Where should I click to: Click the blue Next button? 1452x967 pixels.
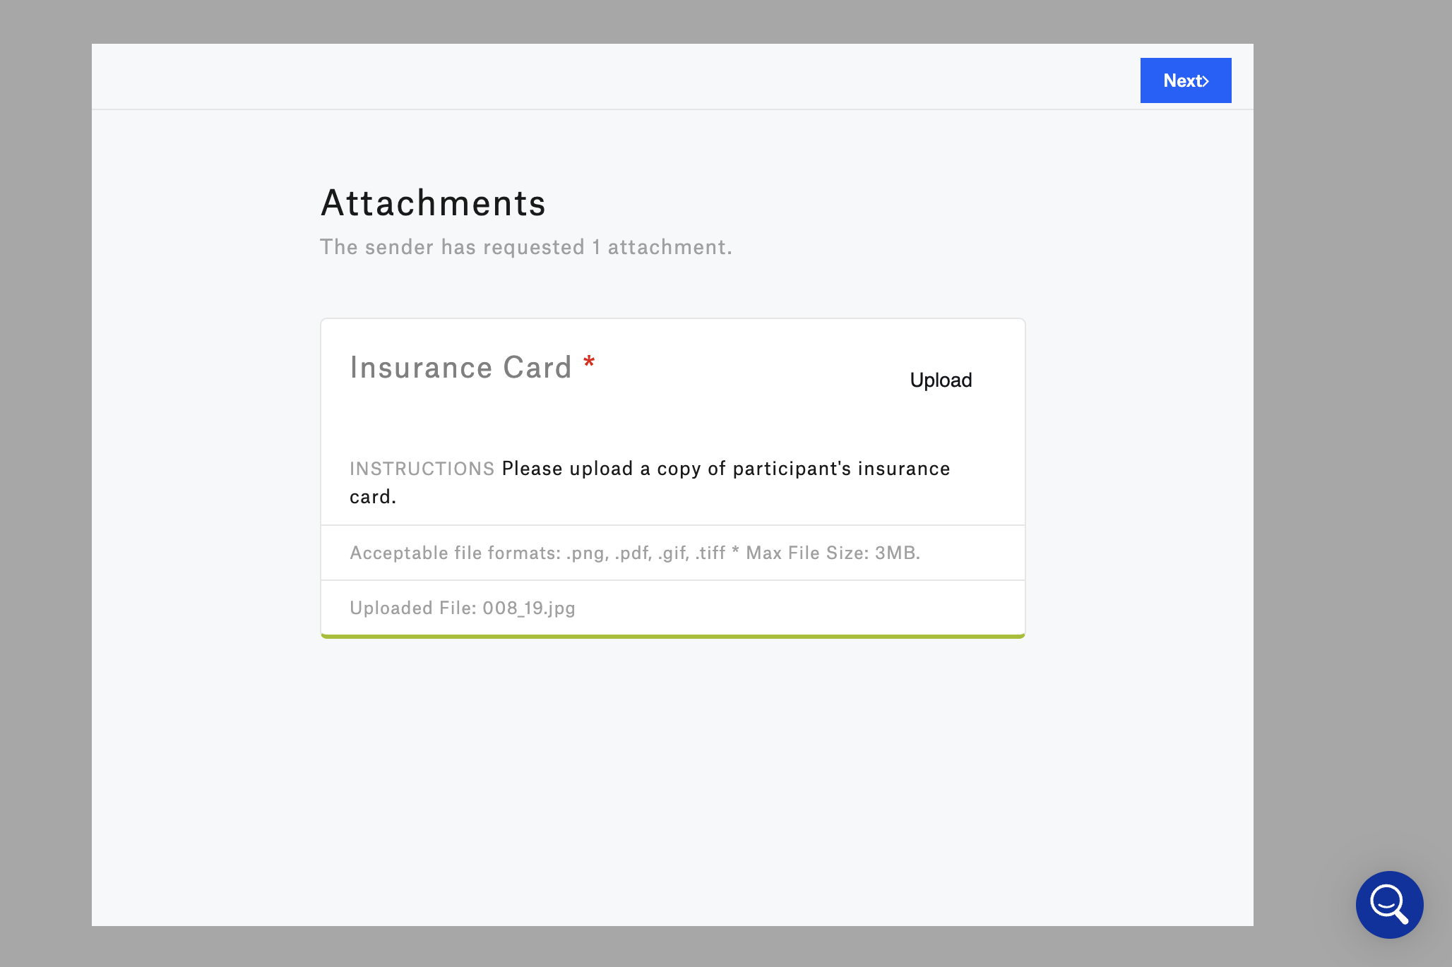tap(1186, 80)
